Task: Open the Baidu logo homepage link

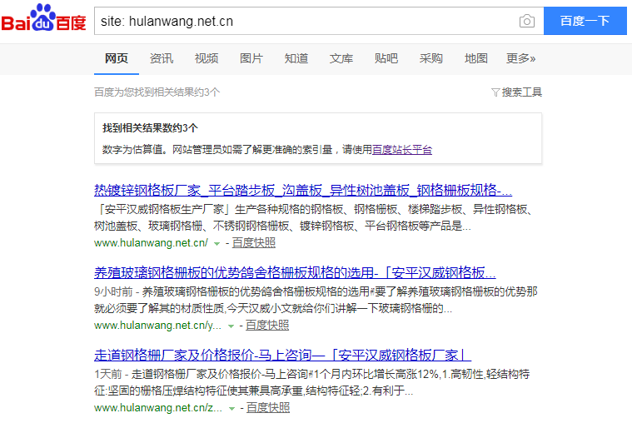Action: pos(43,18)
